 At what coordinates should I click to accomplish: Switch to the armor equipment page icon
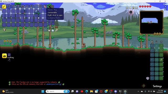(152, 42)
